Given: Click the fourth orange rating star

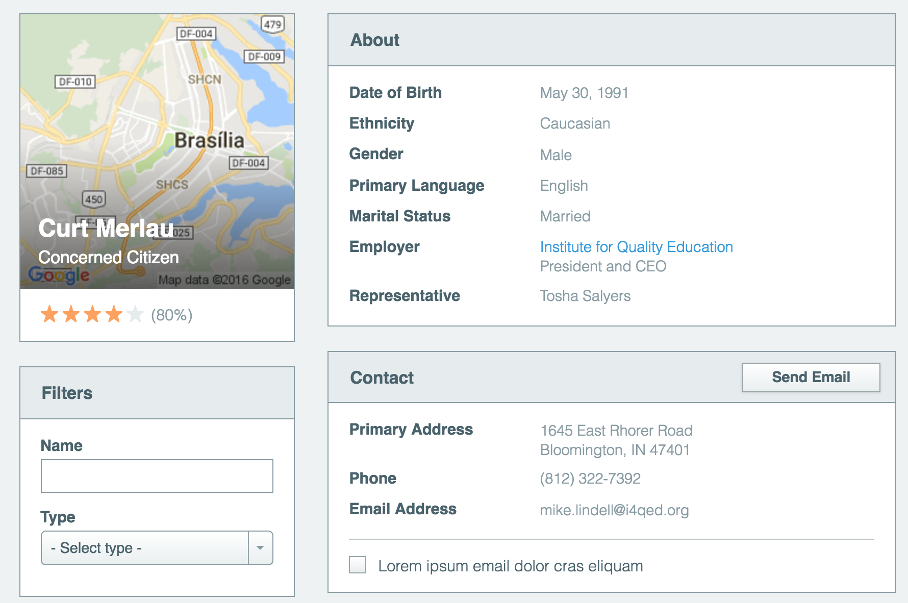Looking at the screenshot, I should 114,314.
